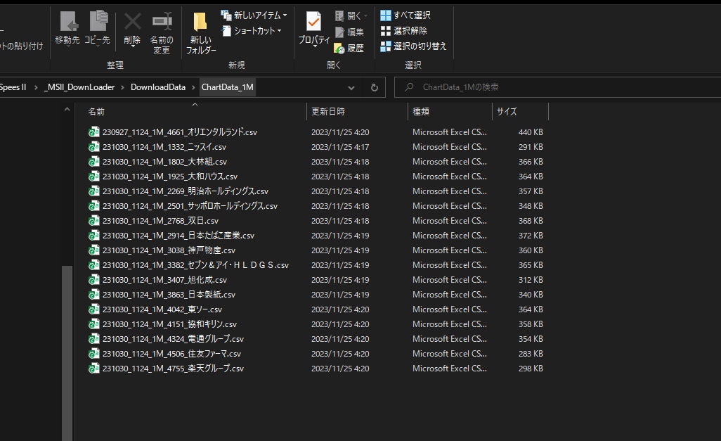This screenshot has width=721, height=441.
Task: Click the navigation pane scrollbar thumb
Action: [x=67, y=352]
